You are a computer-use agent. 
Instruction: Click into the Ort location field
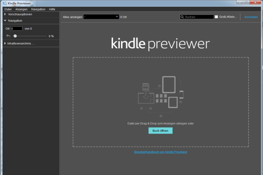[x=16, y=28]
